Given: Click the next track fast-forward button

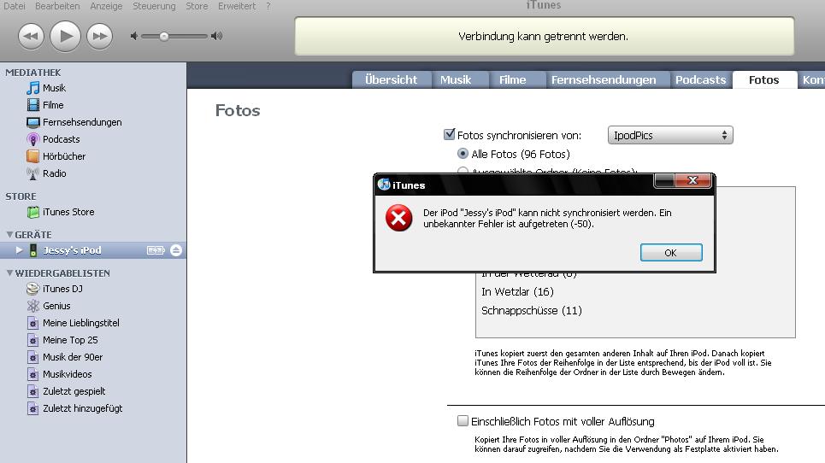Looking at the screenshot, I should click(x=99, y=36).
